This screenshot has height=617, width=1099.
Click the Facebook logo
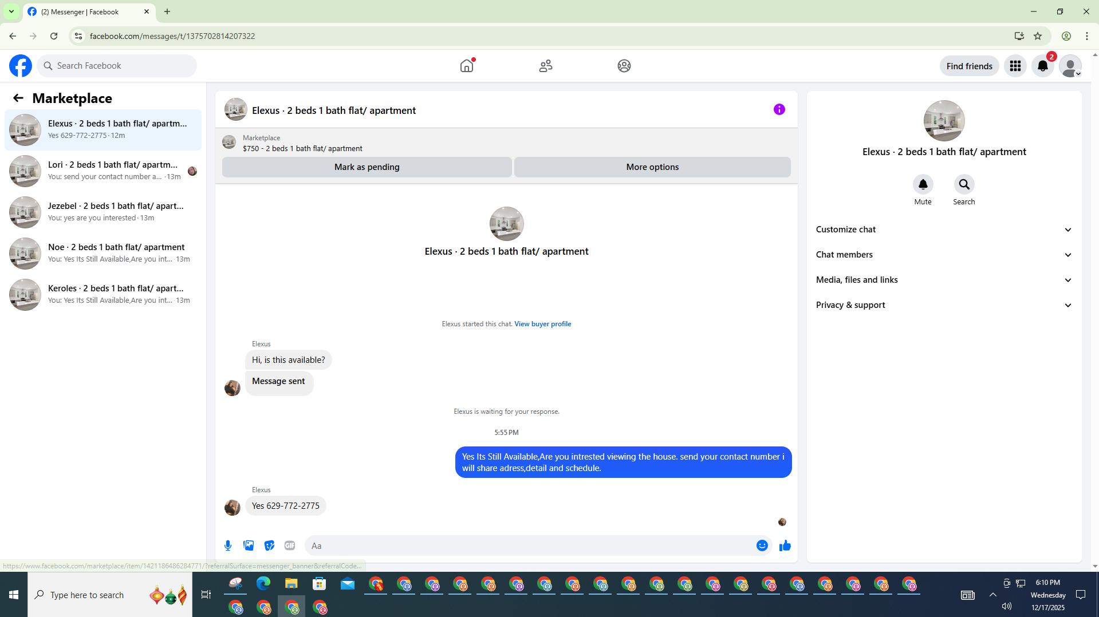tap(21, 66)
